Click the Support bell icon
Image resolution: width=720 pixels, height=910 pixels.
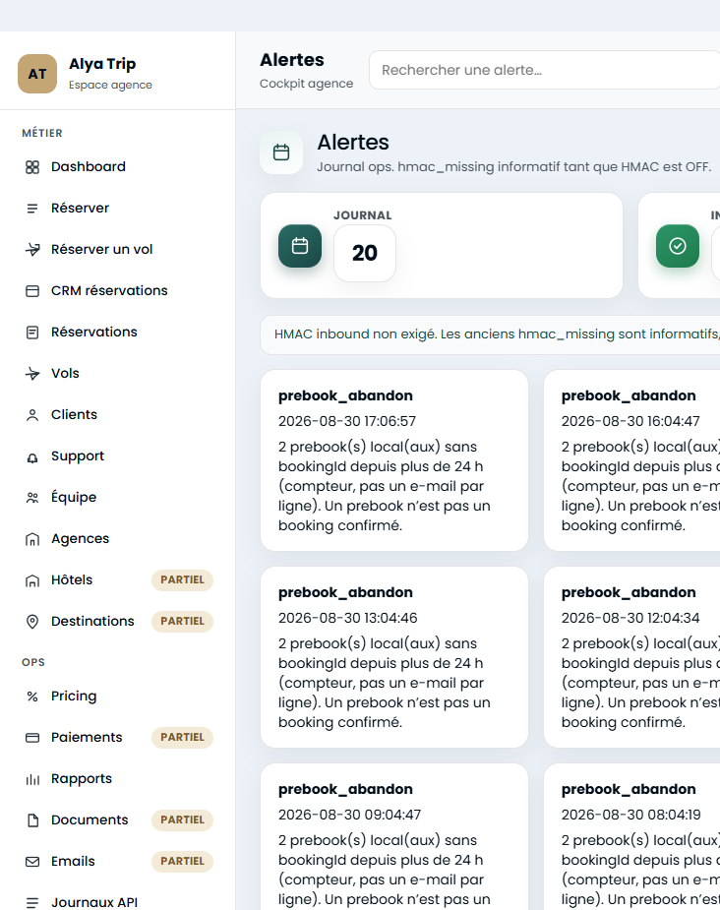click(32, 456)
